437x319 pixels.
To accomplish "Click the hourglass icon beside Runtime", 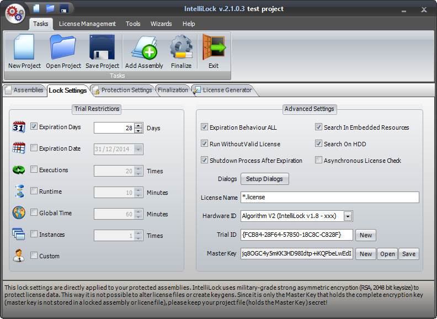I will tap(19, 192).
